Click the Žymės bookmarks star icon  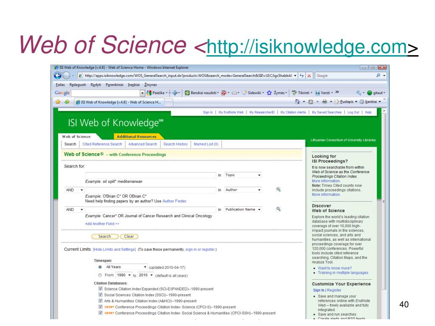[x=269, y=93]
